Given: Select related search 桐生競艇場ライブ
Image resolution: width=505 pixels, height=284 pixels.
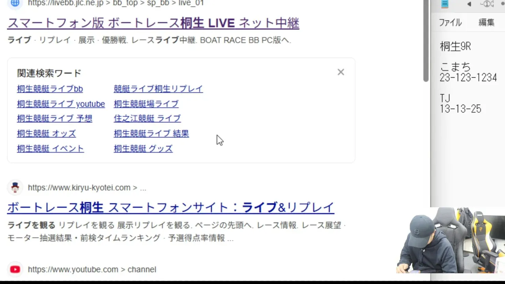Looking at the screenshot, I should click(x=146, y=104).
